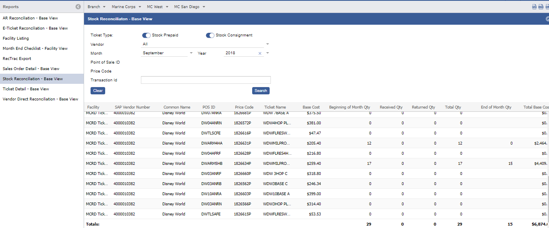Open the RecTrac Export report

pyautogui.click(x=17, y=59)
